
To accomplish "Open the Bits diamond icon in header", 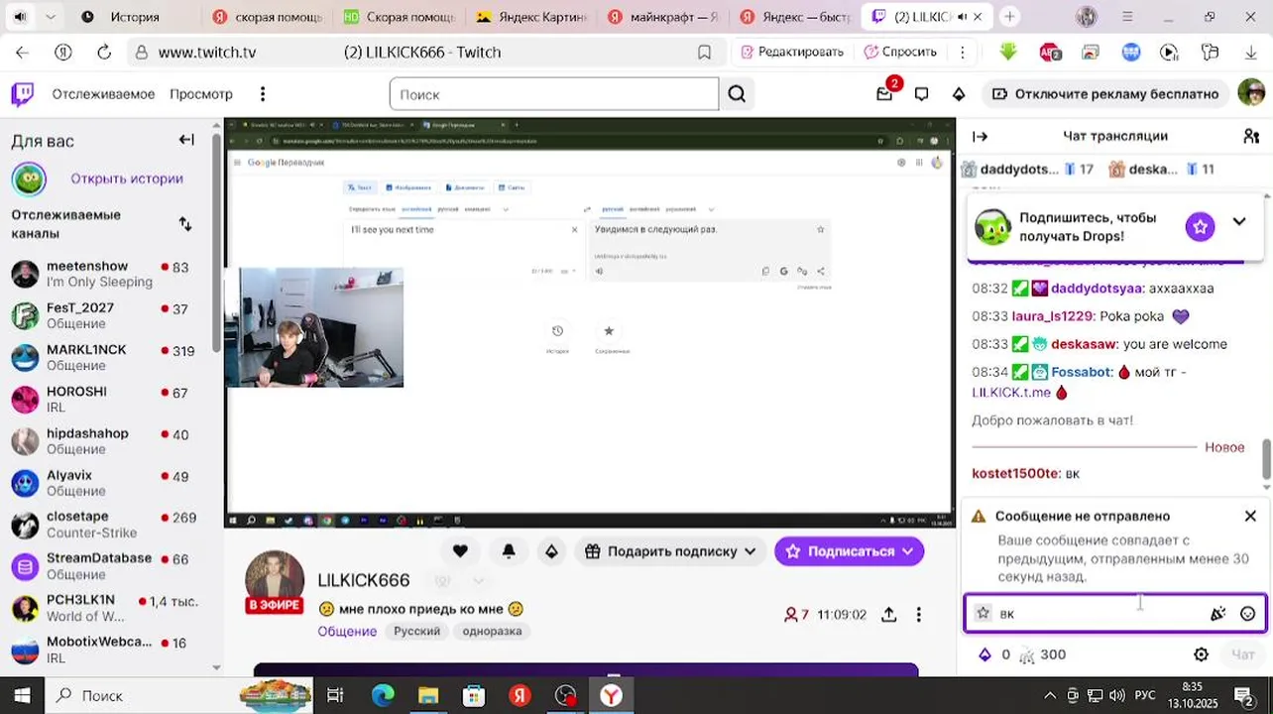I will point(959,94).
